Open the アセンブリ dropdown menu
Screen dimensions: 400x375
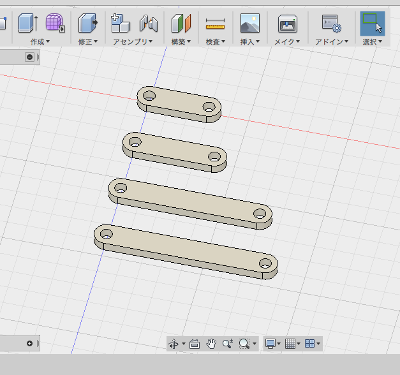coord(133,41)
